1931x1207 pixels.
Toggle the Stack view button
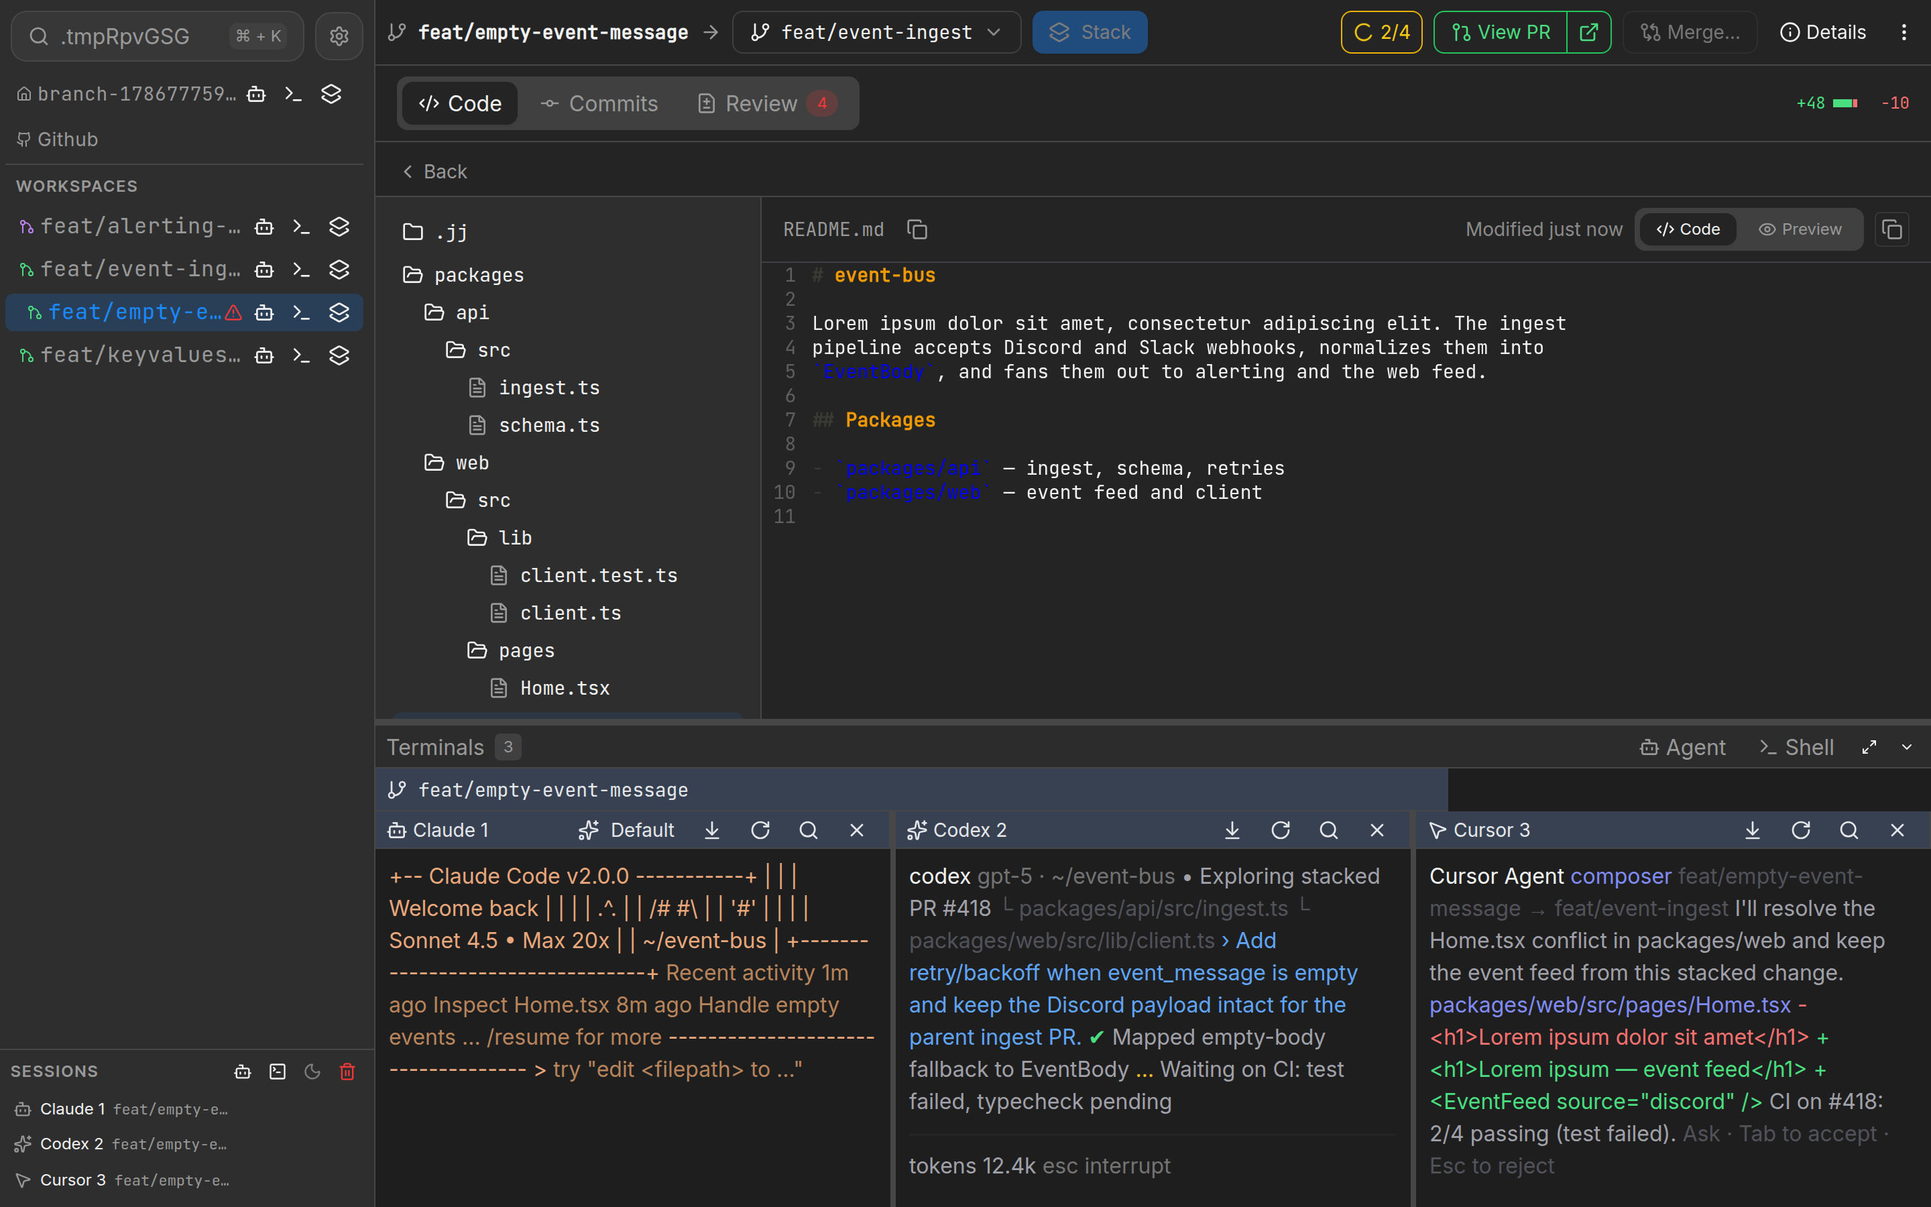(1089, 33)
